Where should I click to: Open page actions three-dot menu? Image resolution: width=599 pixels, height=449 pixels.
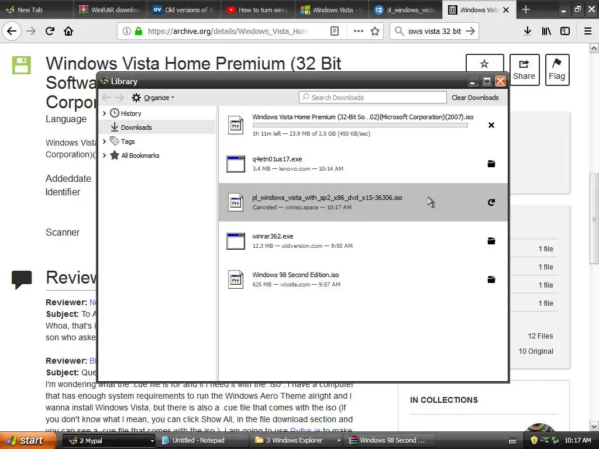click(359, 31)
